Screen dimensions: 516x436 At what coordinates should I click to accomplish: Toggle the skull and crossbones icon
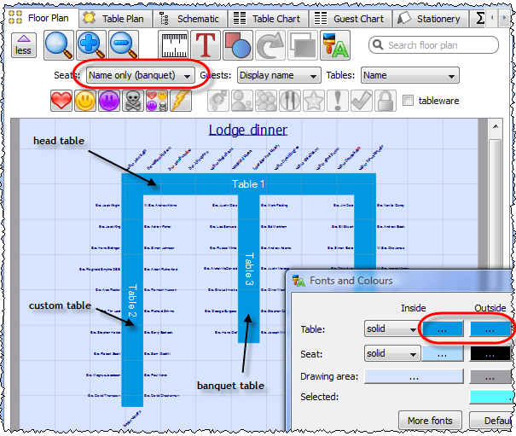133,101
